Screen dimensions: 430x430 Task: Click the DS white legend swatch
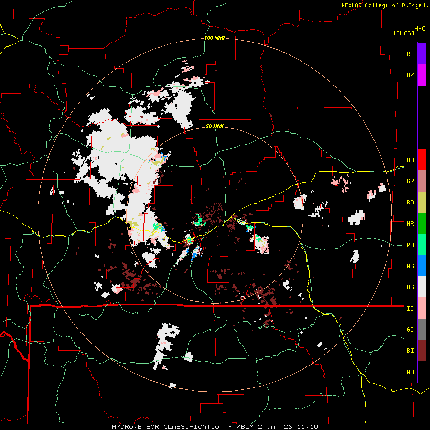(422, 287)
